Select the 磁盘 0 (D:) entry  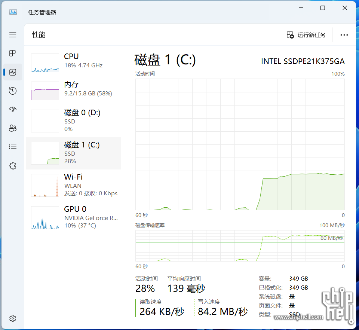pyautogui.click(x=74, y=121)
